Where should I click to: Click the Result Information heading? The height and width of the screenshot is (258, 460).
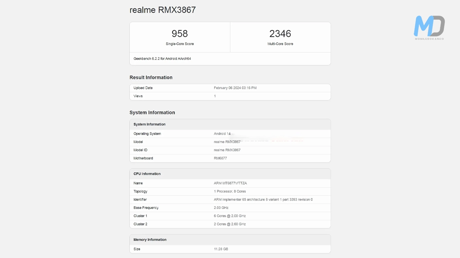(x=151, y=77)
